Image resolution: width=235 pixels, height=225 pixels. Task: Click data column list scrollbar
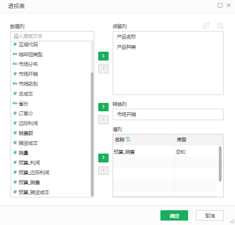pyautogui.click(x=92, y=134)
